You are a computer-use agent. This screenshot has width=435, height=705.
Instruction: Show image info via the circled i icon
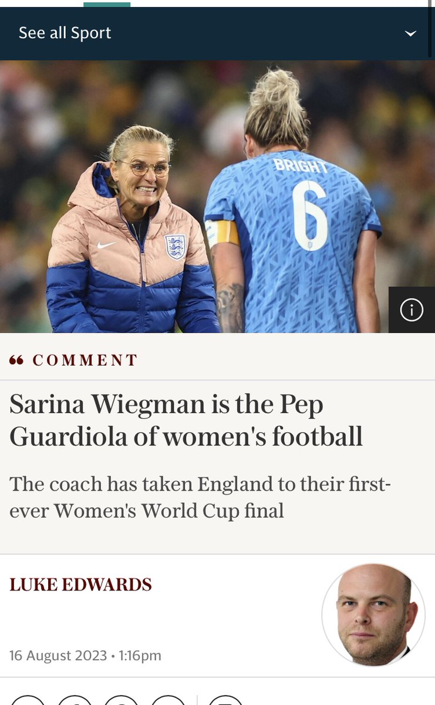[412, 310]
